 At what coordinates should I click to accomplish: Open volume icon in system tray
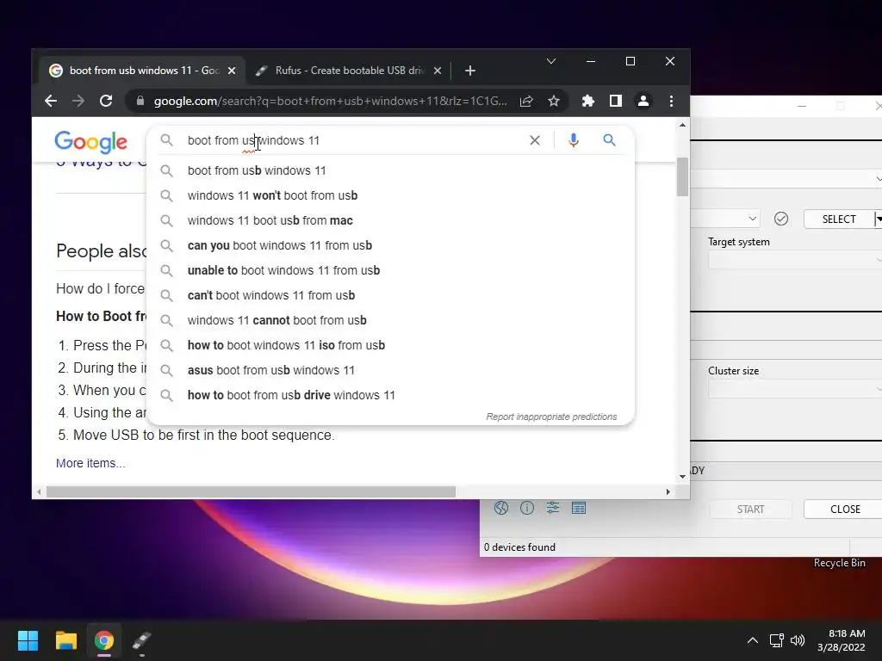[798, 640]
